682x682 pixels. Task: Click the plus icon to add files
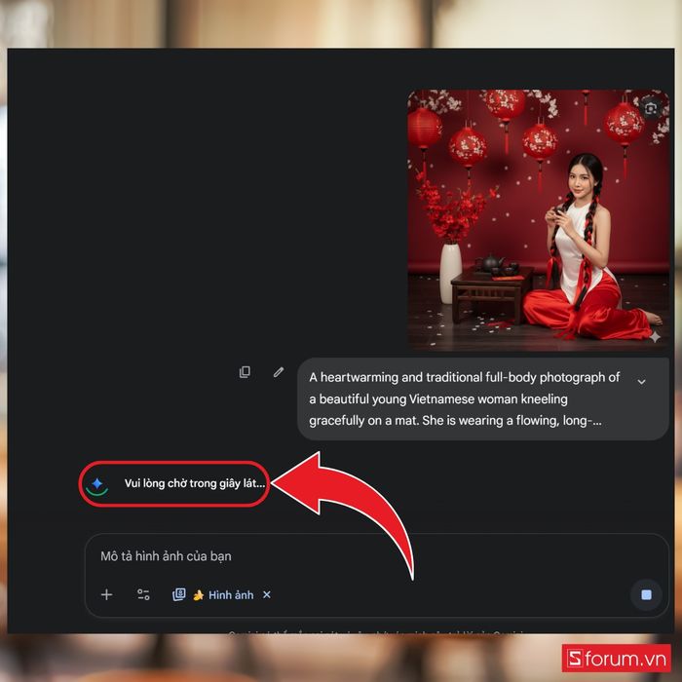click(x=107, y=594)
